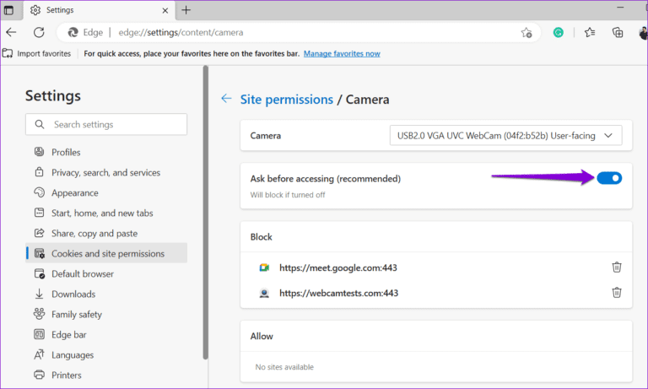Open the Favorites toolbar icon
Image resolution: width=648 pixels, height=389 pixels.
point(590,33)
